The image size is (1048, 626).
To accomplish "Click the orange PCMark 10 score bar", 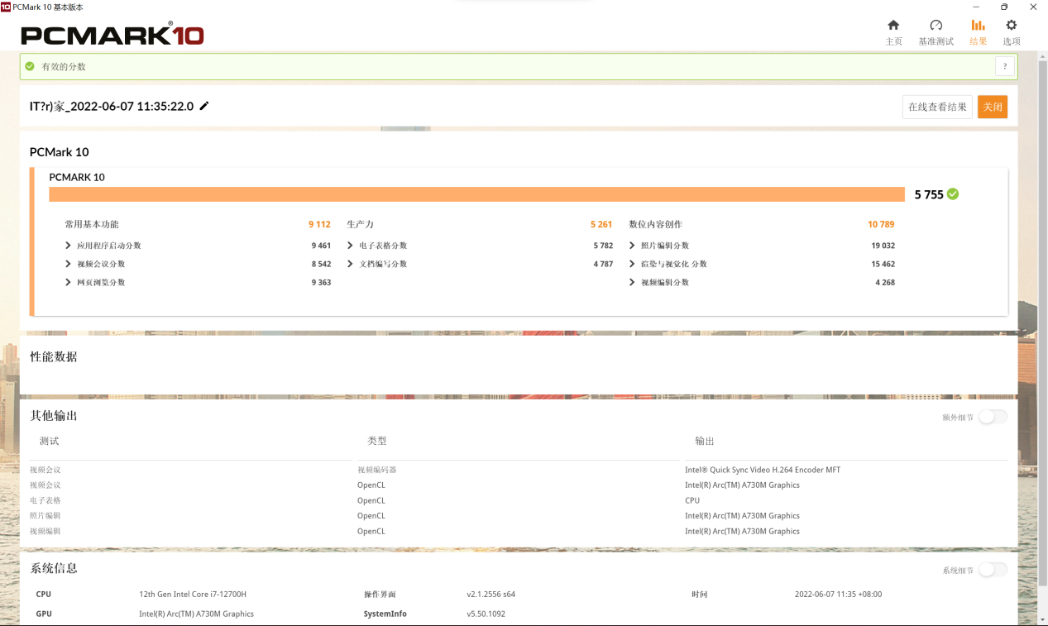I will 476,194.
